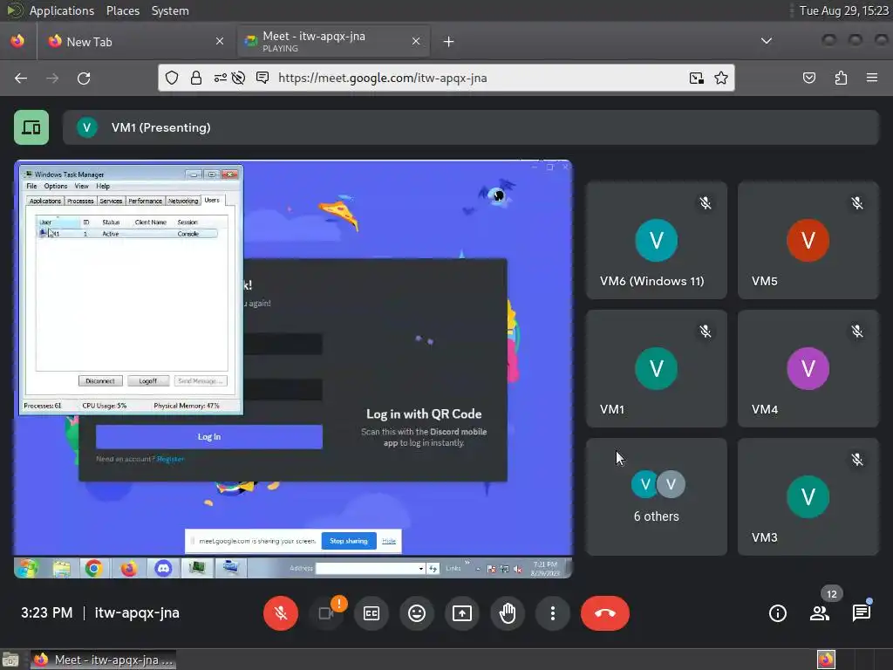893x670 pixels.
Task: Select the Active user row in Task Manager
Action: tap(127, 234)
